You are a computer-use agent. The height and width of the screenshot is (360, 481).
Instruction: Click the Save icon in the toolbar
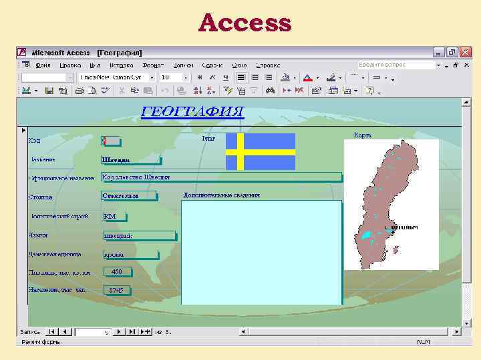tap(49, 91)
